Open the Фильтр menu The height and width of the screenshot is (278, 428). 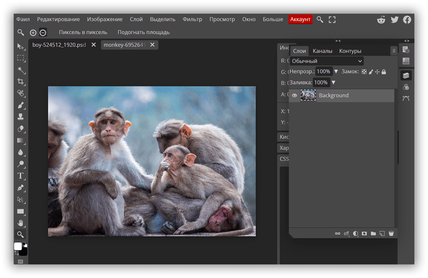point(192,19)
